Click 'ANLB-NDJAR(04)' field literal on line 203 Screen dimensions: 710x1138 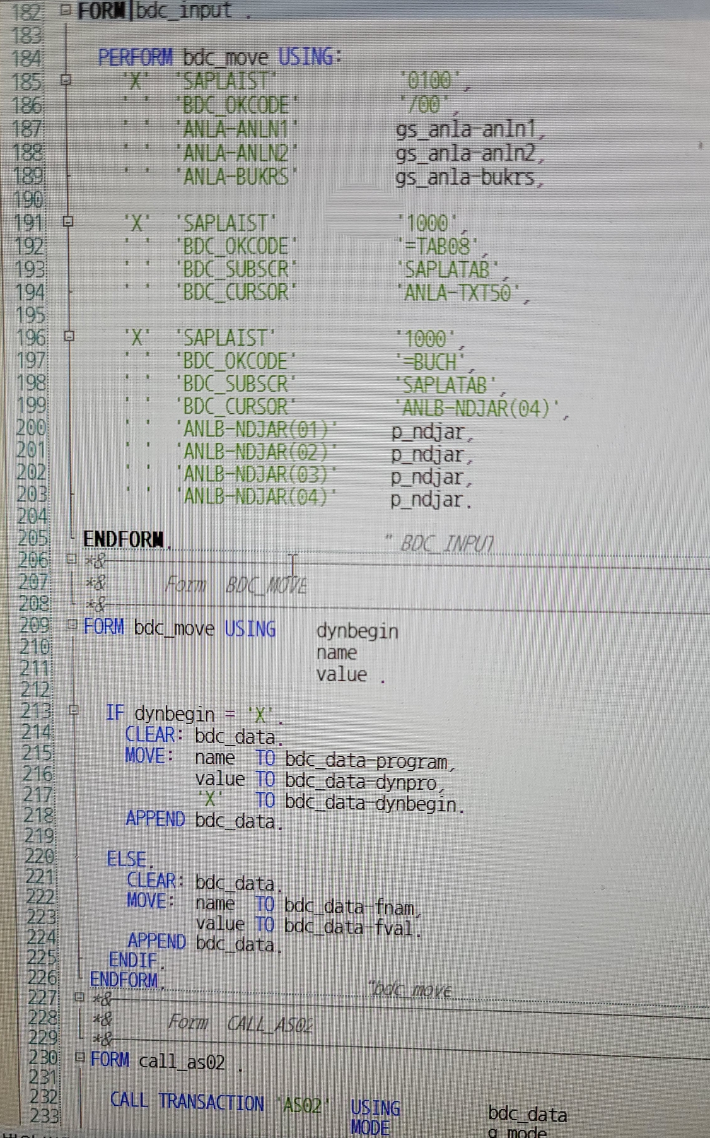point(257,496)
